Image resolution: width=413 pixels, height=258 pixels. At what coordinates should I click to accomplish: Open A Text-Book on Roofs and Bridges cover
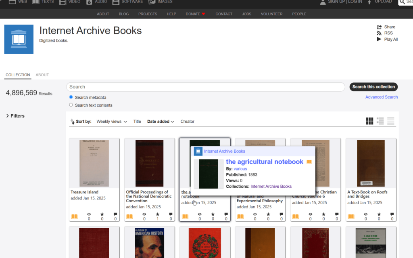point(371,163)
